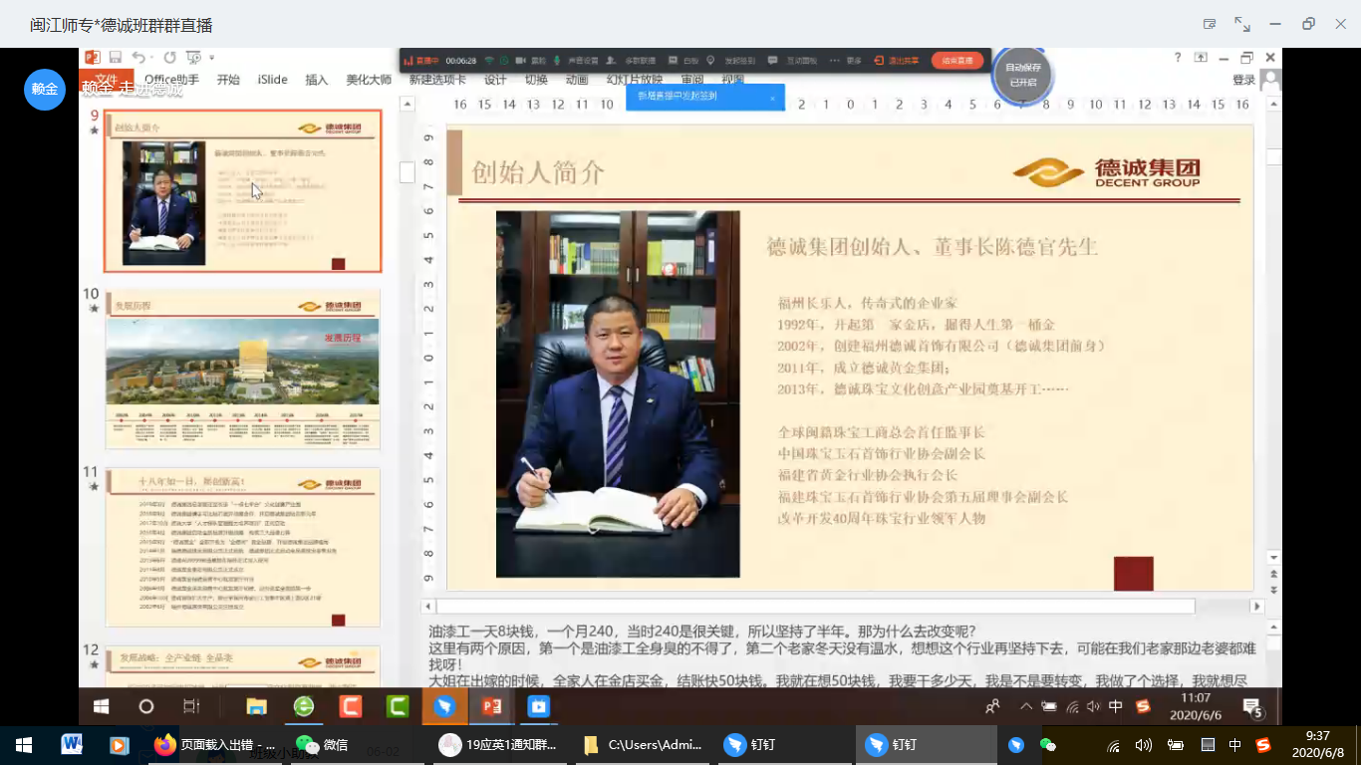Click the PowerPoint help question mark icon

1178,58
